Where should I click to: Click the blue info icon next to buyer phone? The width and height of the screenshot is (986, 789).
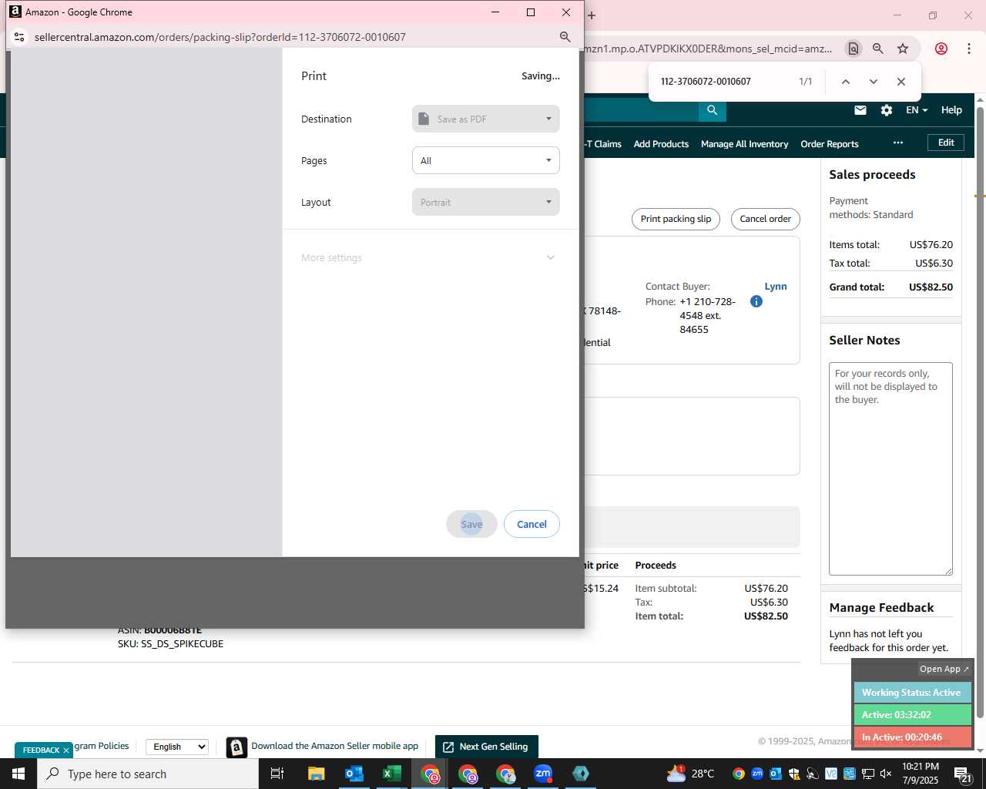[x=756, y=301]
